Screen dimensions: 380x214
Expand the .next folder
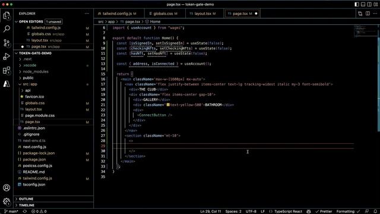point(27,59)
